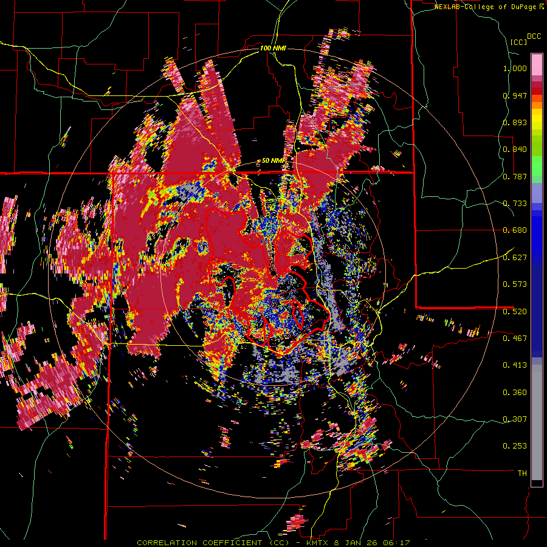Image resolution: width=547 pixels, height=547 pixels.
Task: Click the [CC] legend heading
Action: pos(518,42)
